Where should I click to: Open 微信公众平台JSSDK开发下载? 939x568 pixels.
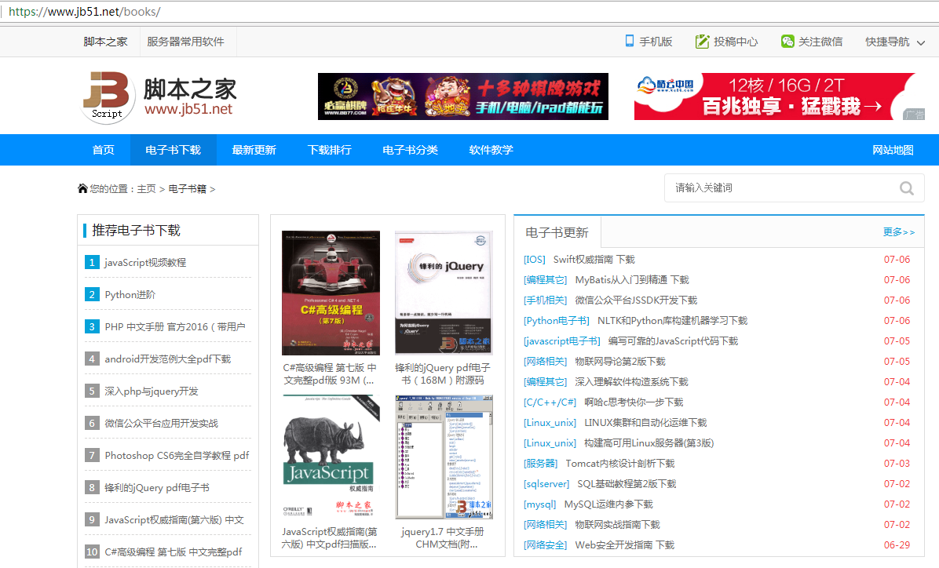[636, 300]
